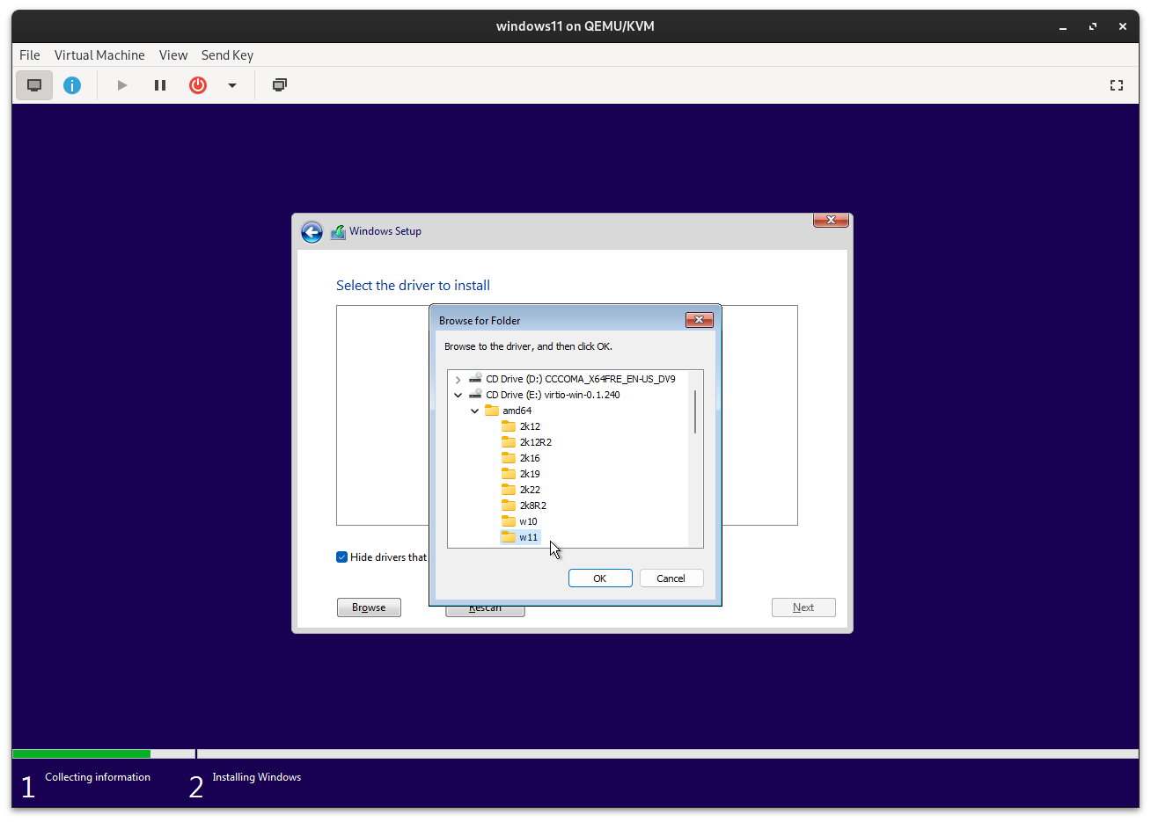The width and height of the screenshot is (1151, 822).
Task: Click the CD Drive (E:) drive icon
Action: [475, 395]
